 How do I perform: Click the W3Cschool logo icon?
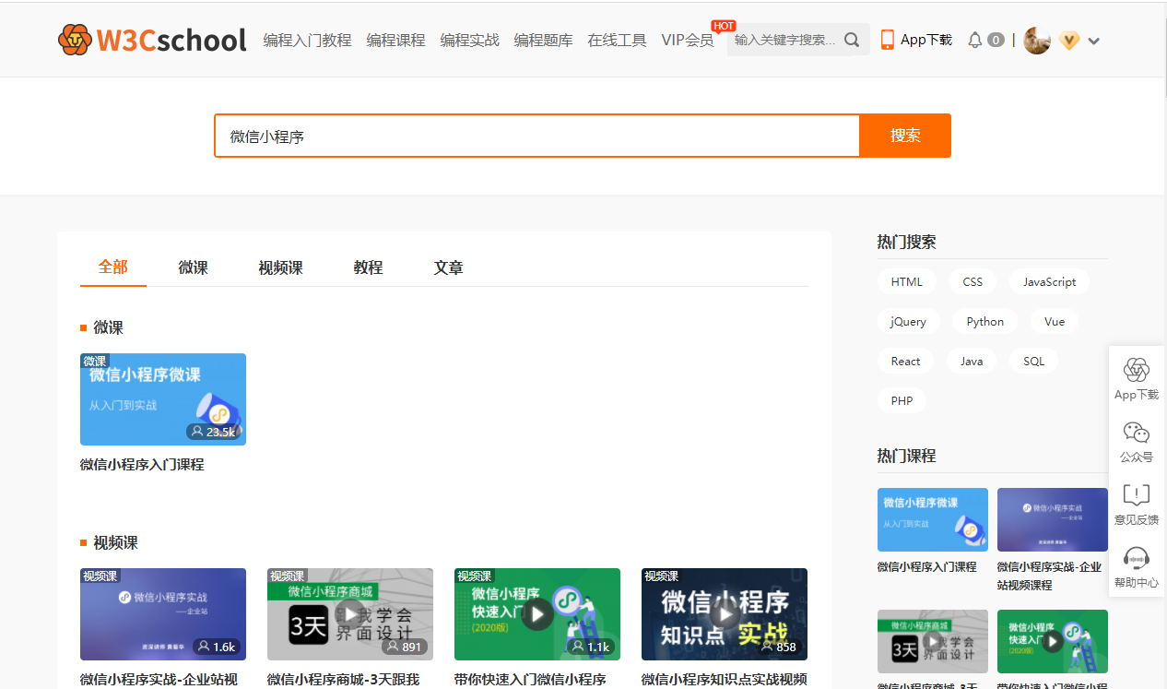(75, 40)
